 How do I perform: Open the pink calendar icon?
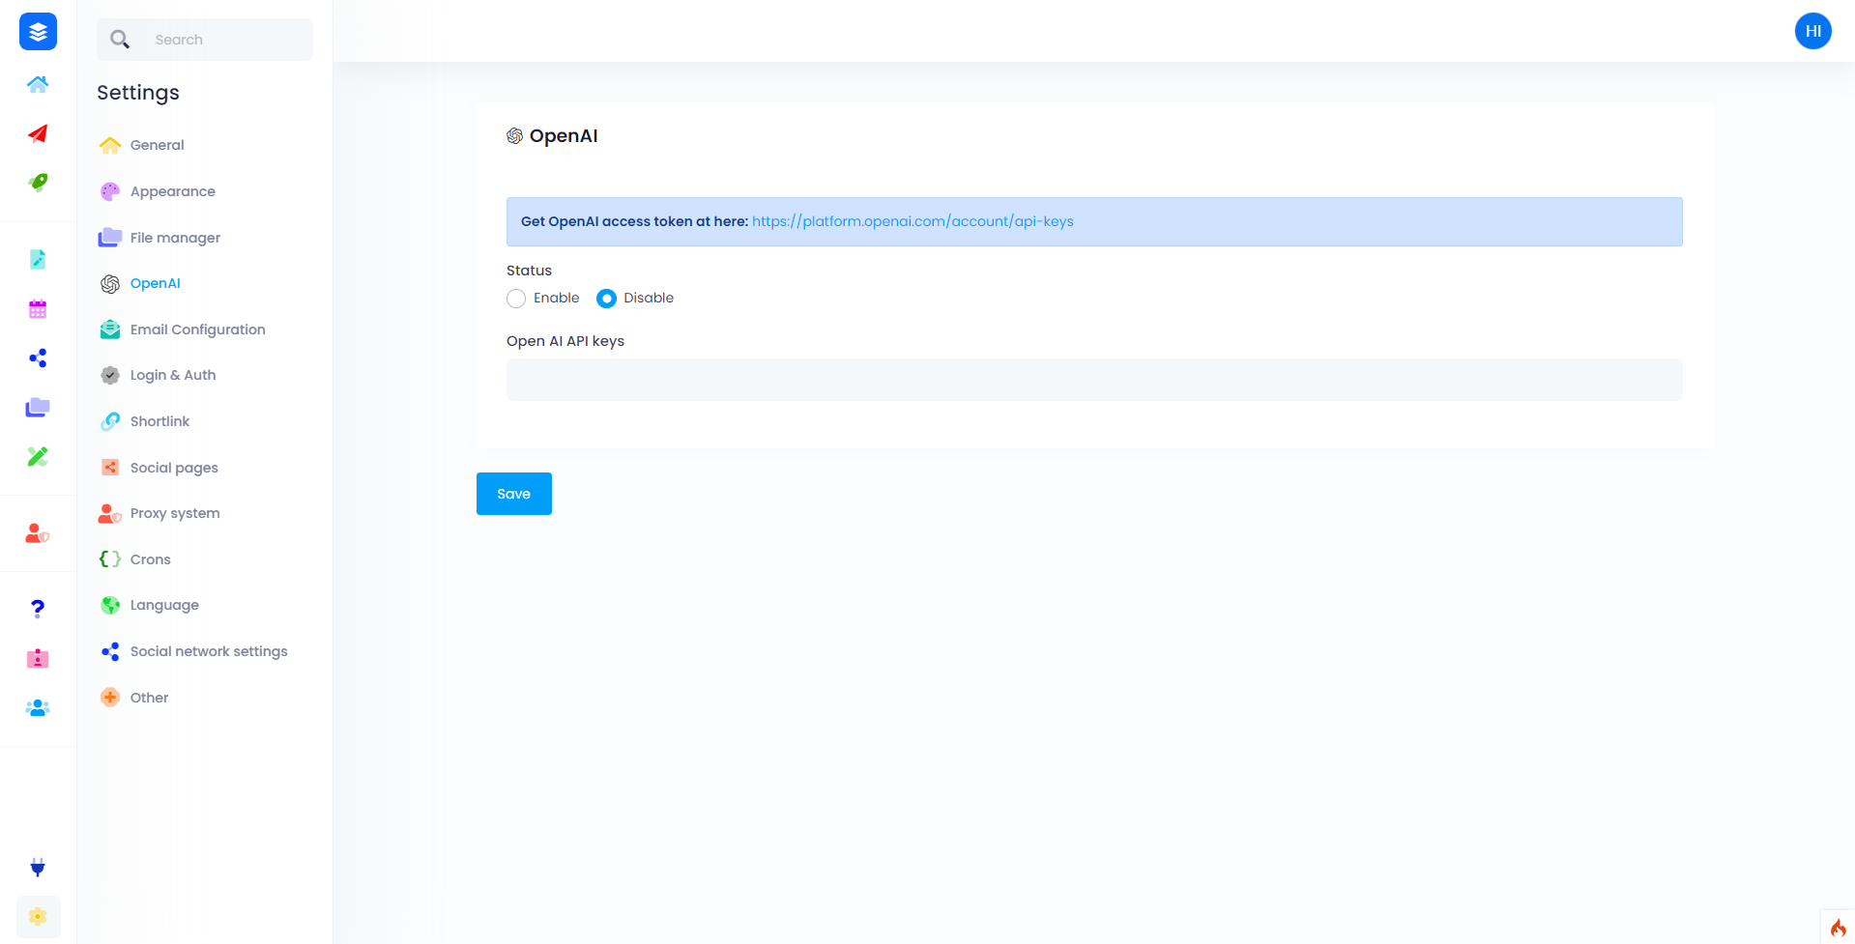tap(38, 309)
